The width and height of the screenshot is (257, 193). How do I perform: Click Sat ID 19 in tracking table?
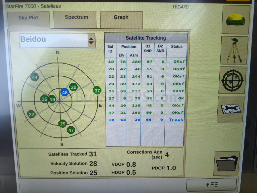pos(111,62)
